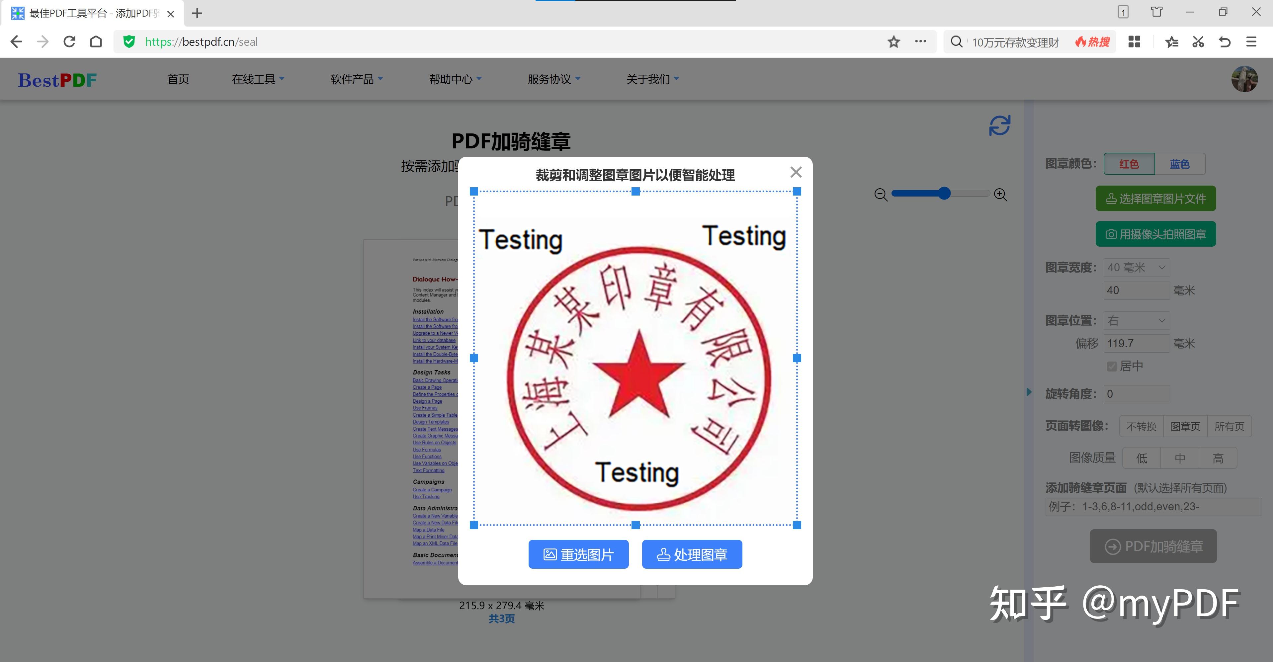Click the 处理图章 button

pyautogui.click(x=692, y=554)
